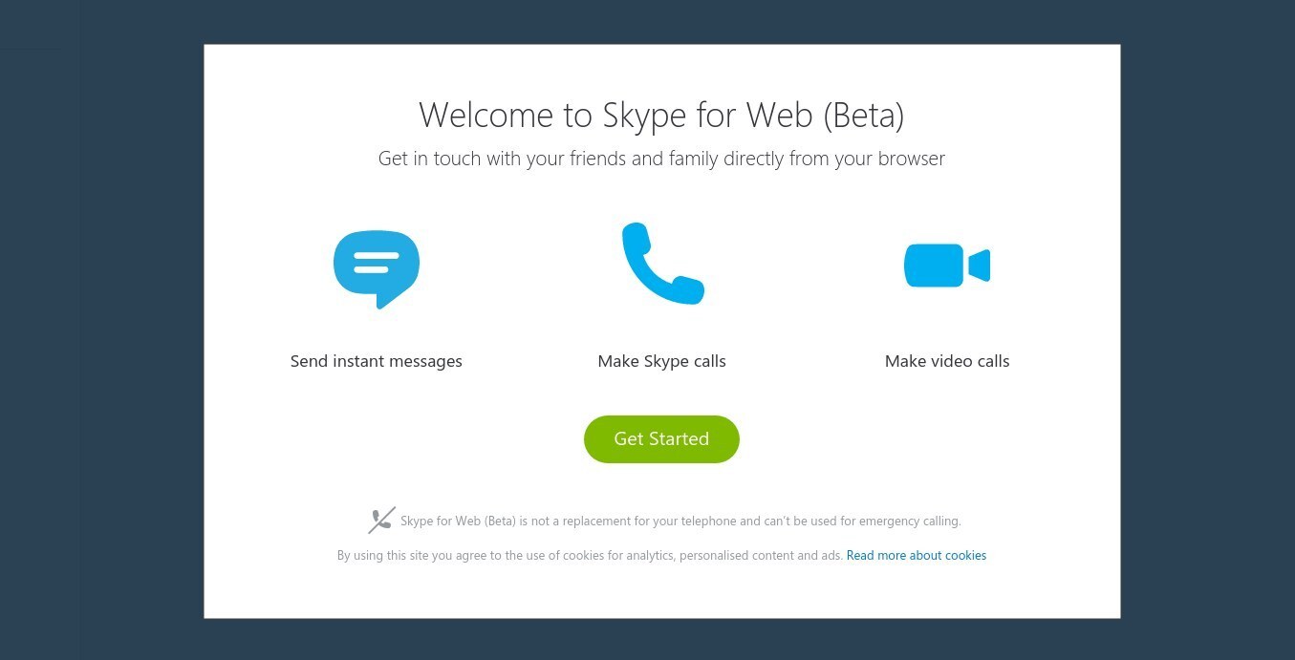Click the dark sidebar on the left

pyautogui.click(x=38, y=330)
